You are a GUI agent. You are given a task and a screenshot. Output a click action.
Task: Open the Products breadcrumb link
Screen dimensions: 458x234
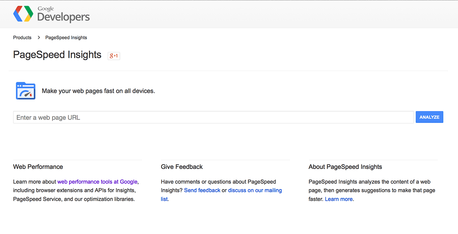22,38
